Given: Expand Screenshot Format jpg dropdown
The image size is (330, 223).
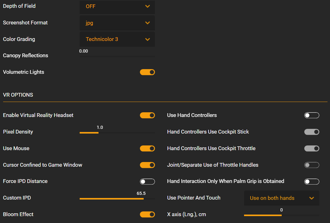Looking at the screenshot, I should [x=117, y=23].
